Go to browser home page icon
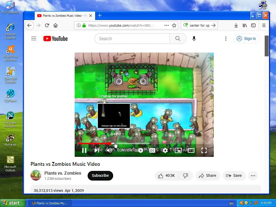 pos(56,26)
